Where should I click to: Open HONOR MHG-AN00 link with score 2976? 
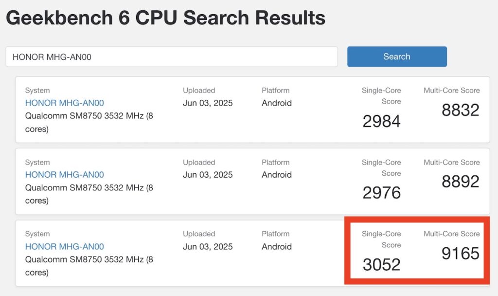tap(65, 175)
